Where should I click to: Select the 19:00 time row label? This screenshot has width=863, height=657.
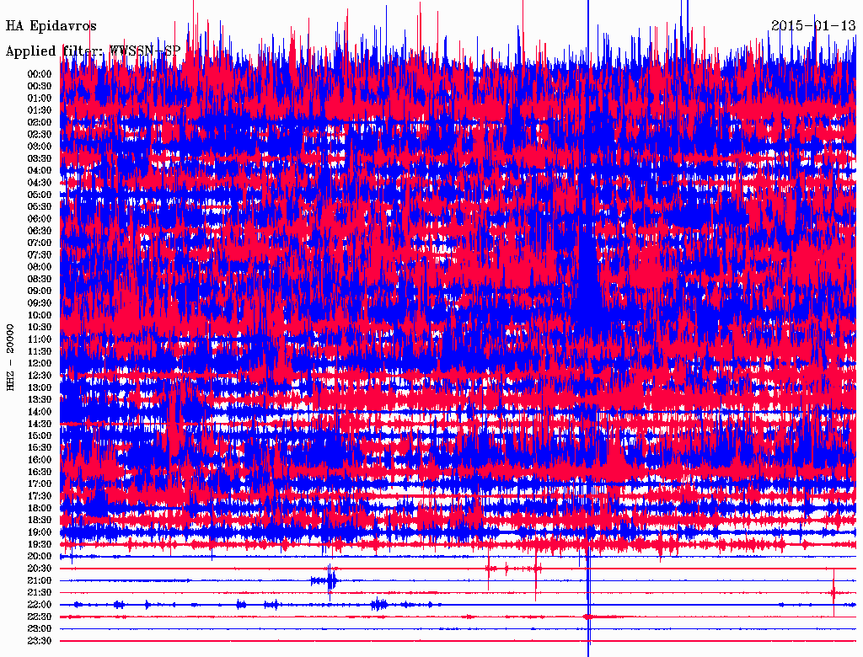click(40, 532)
